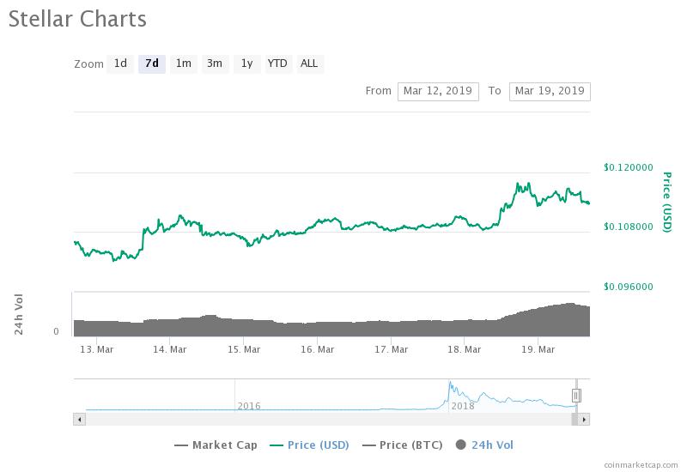Click the $0.096000 price axis label

click(x=629, y=287)
